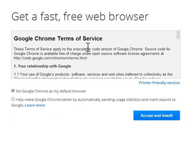Click the word 'Google.' before Learn more
This screenshot has height=143, width=191.
[18, 105]
